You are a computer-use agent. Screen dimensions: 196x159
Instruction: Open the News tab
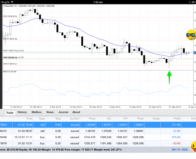tap(50, 112)
